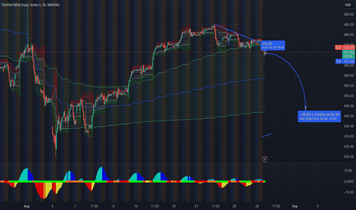Click the 450.00 price axis value
The image size is (356, 210).
click(348, 96)
